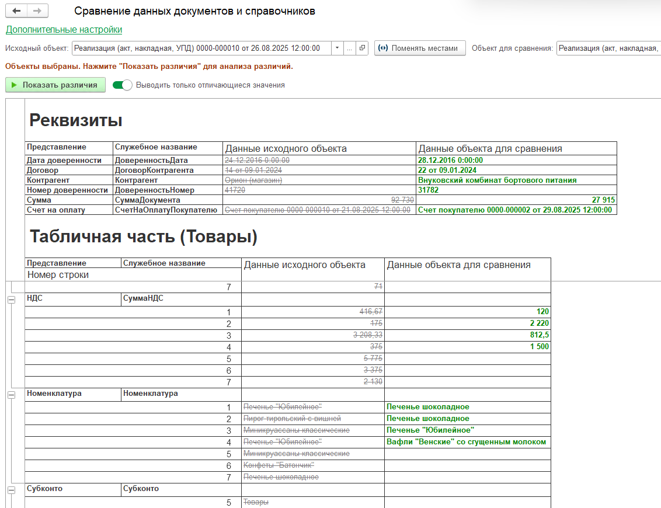661x508 pixels.
Task: Click the cell Дата доверенности
Action: click(x=69, y=160)
